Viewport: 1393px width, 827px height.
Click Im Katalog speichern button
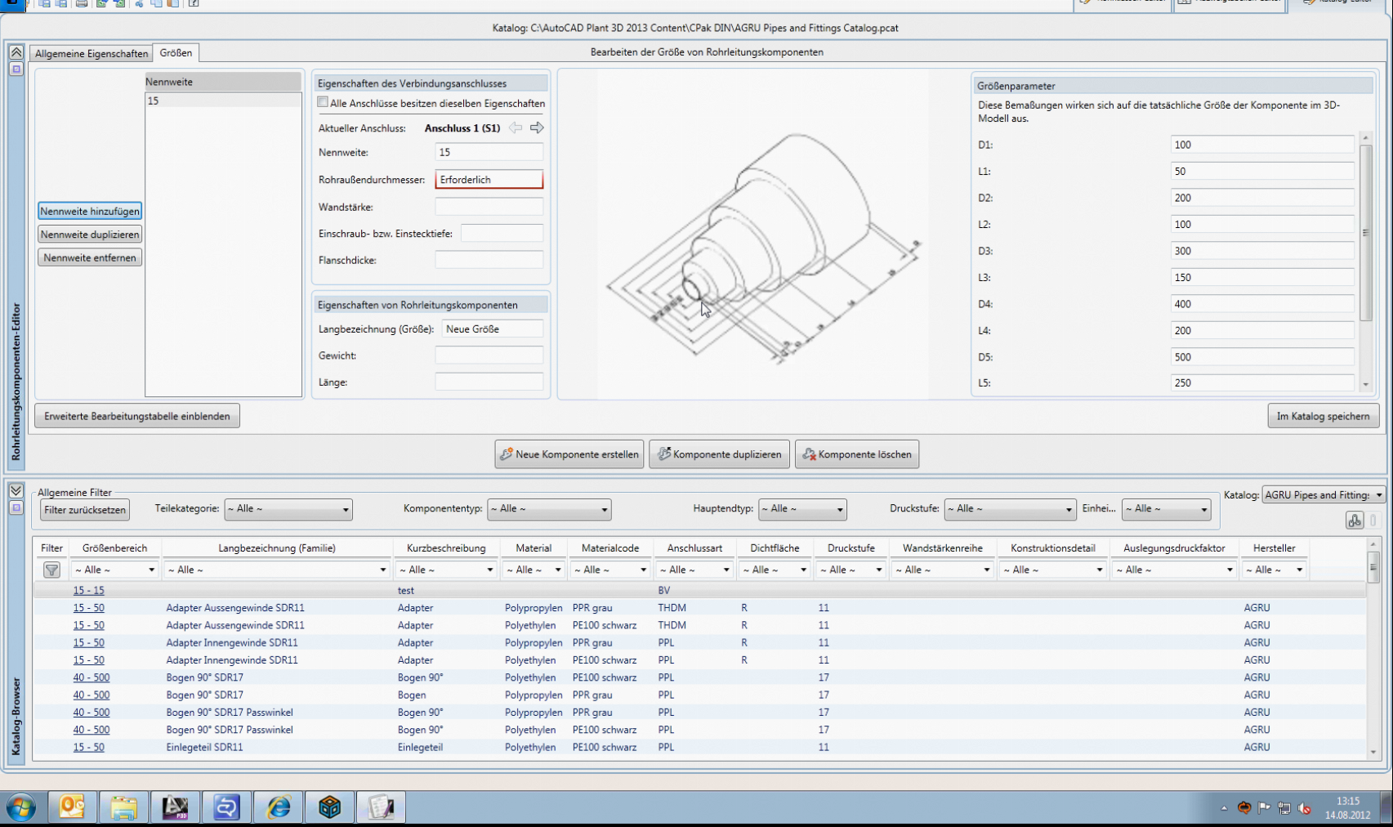point(1323,416)
